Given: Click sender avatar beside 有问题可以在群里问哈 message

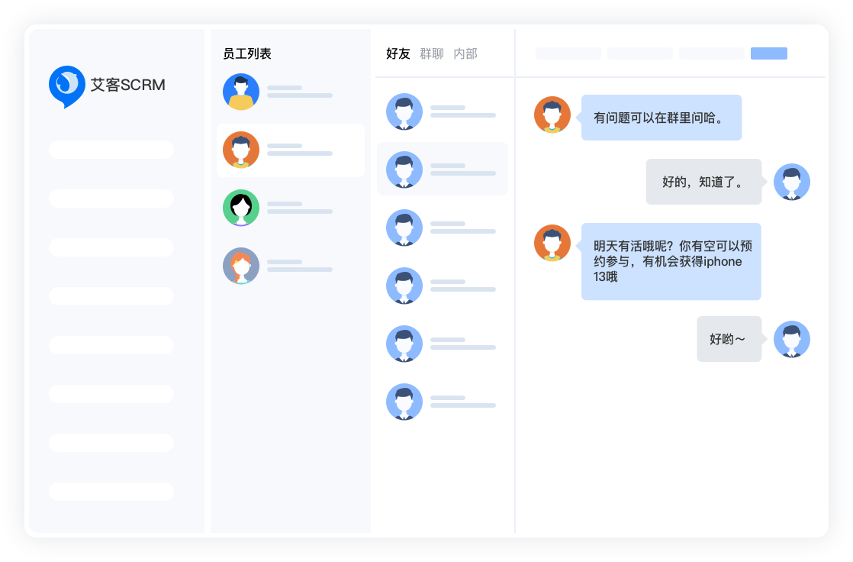Looking at the screenshot, I should click(x=552, y=115).
